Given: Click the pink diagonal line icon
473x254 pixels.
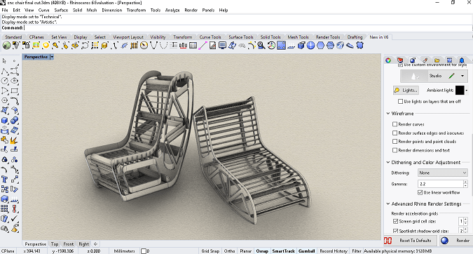Looking at the screenshot, I should point(203,46).
